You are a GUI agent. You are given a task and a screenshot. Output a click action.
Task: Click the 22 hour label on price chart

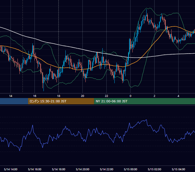pyautogui.click(x=106, y=96)
